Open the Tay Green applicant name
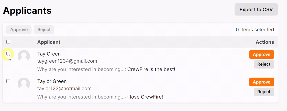Screen dimensions: 287x111 click(49, 54)
